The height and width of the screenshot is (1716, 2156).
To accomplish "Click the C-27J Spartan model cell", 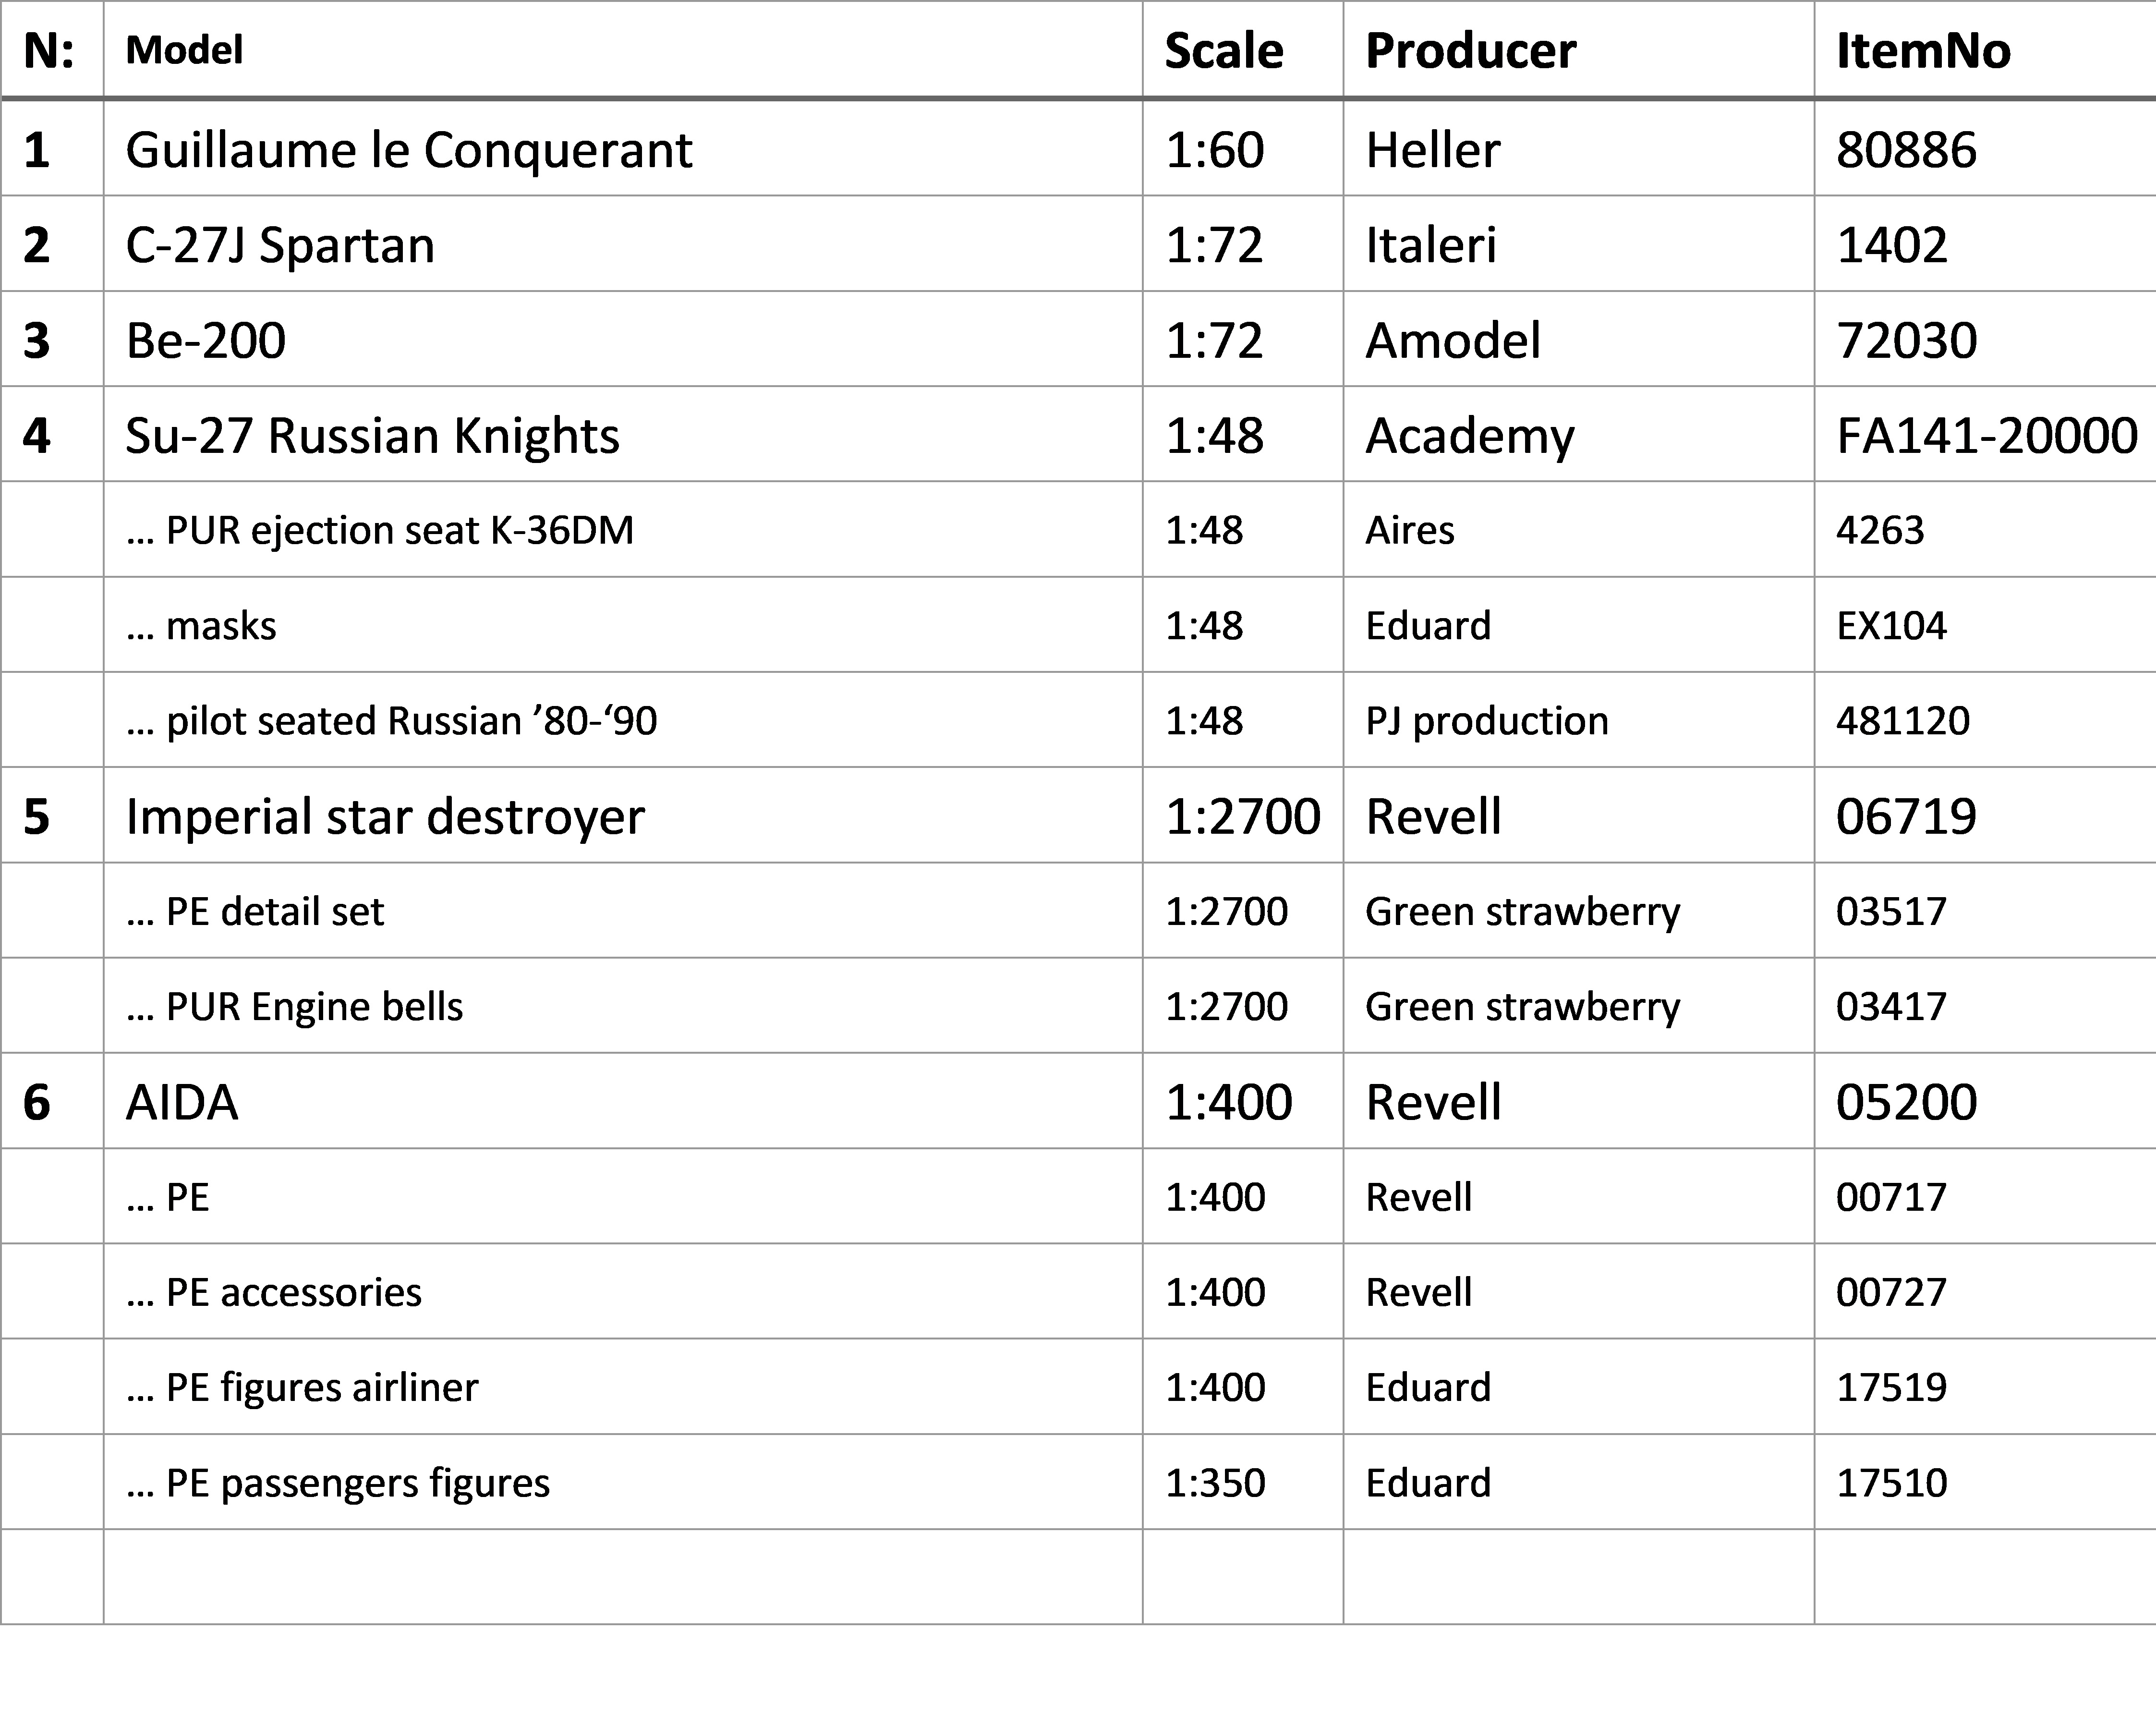I will pyautogui.click(x=623, y=244).
